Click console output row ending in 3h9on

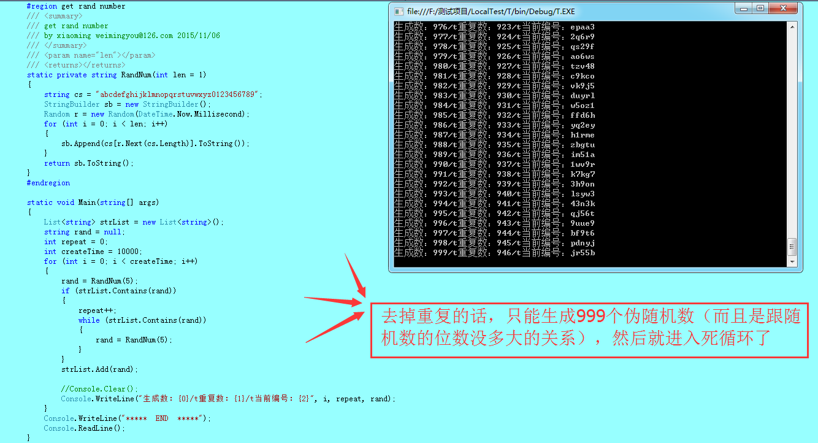coord(494,184)
